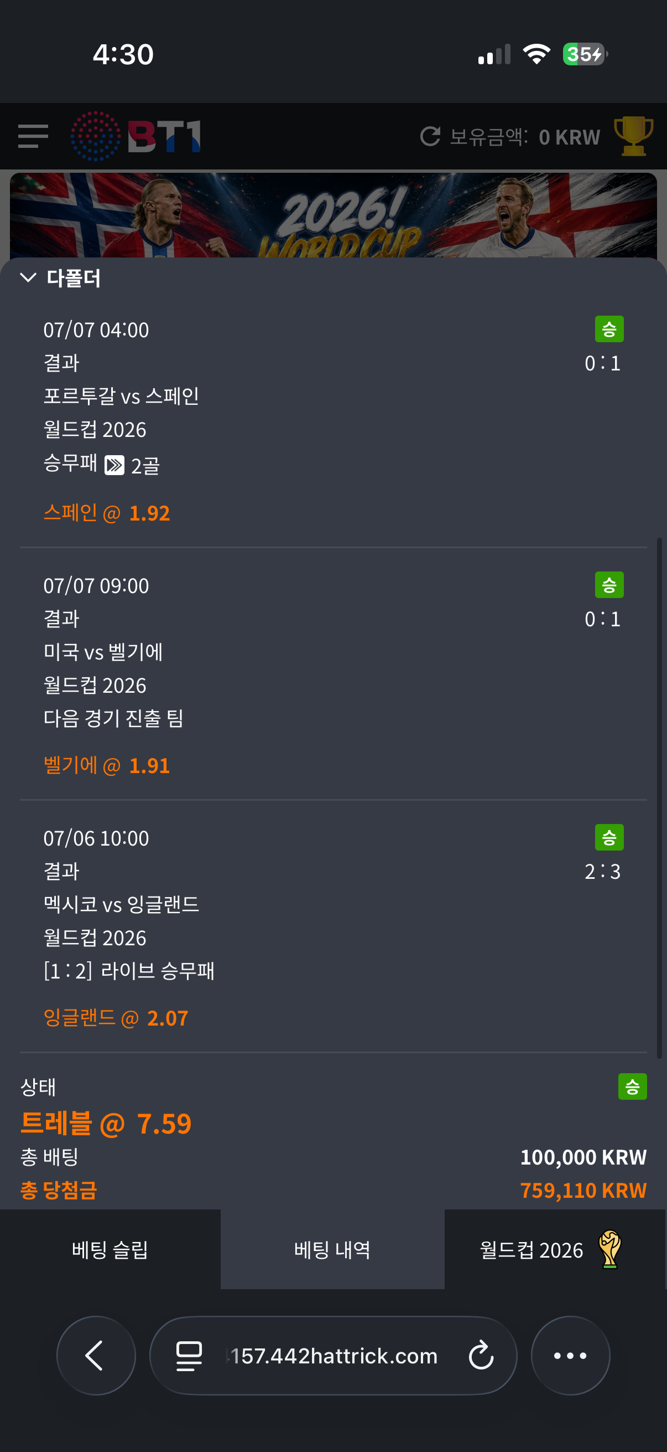Viewport: 667px width, 1452px height.
Task: Tap the double-arrow icon beside 2골
Action: [x=114, y=465]
